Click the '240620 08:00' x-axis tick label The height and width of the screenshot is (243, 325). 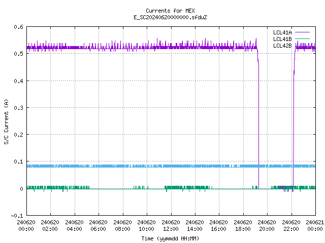(x=122, y=225)
